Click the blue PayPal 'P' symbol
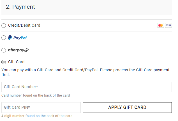This screenshot has height=121, width=178. click(10, 38)
